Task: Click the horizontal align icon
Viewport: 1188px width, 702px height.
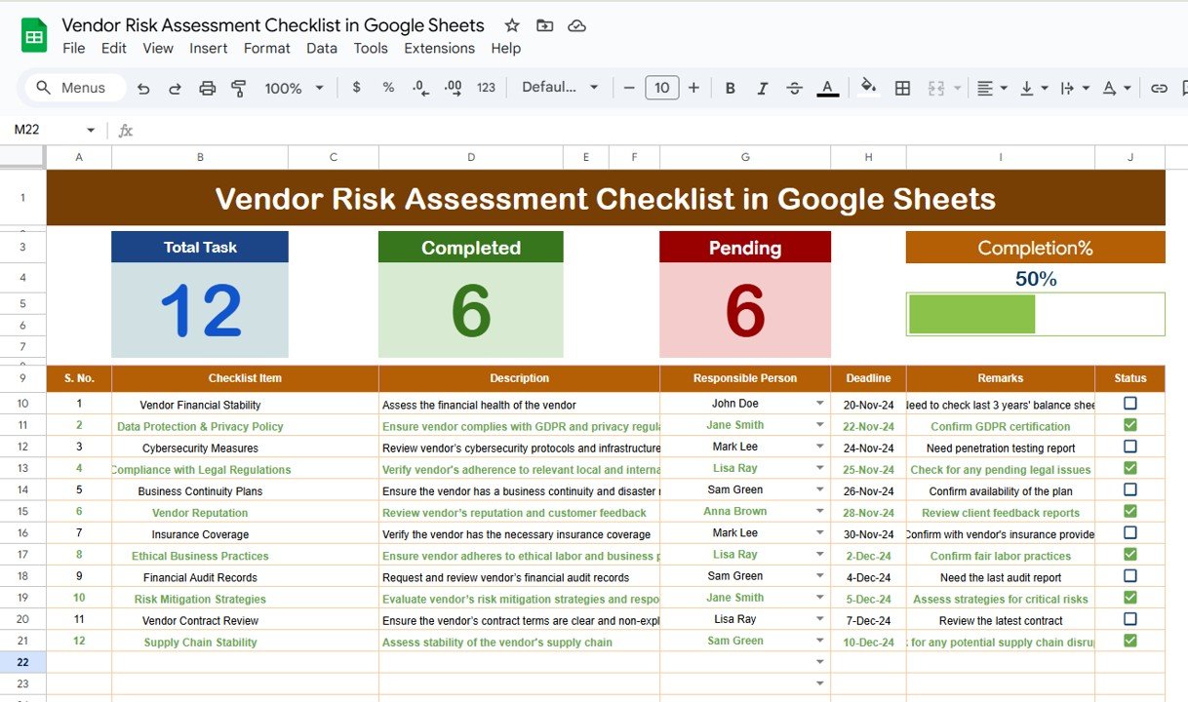Action: [x=985, y=88]
